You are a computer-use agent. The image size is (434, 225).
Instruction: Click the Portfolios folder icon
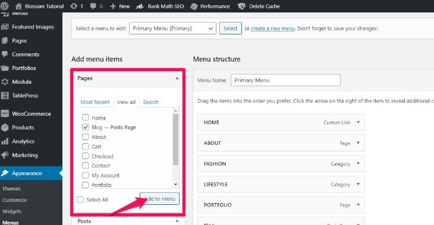click(x=5, y=68)
